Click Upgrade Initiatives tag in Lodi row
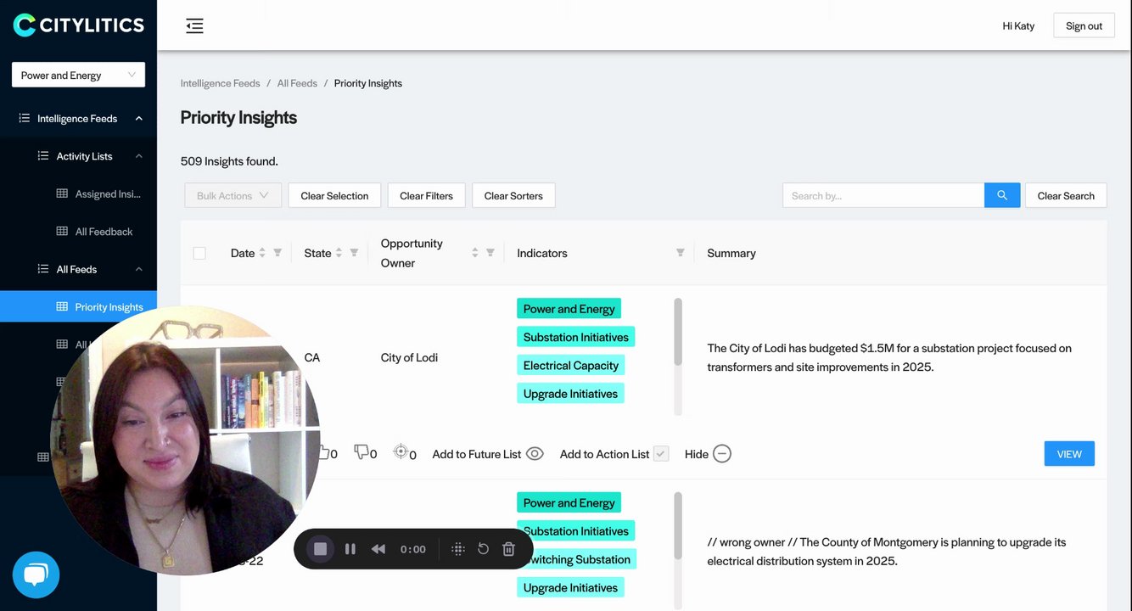1132x611 pixels. coord(570,394)
